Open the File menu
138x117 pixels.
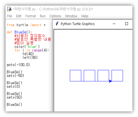pyautogui.click(x=9, y=16)
